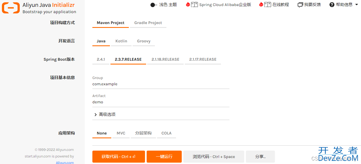Click 浏览代码 - Ctrl + Space button
Screen dimensions: 361x164
pyautogui.click(x=214, y=157)
